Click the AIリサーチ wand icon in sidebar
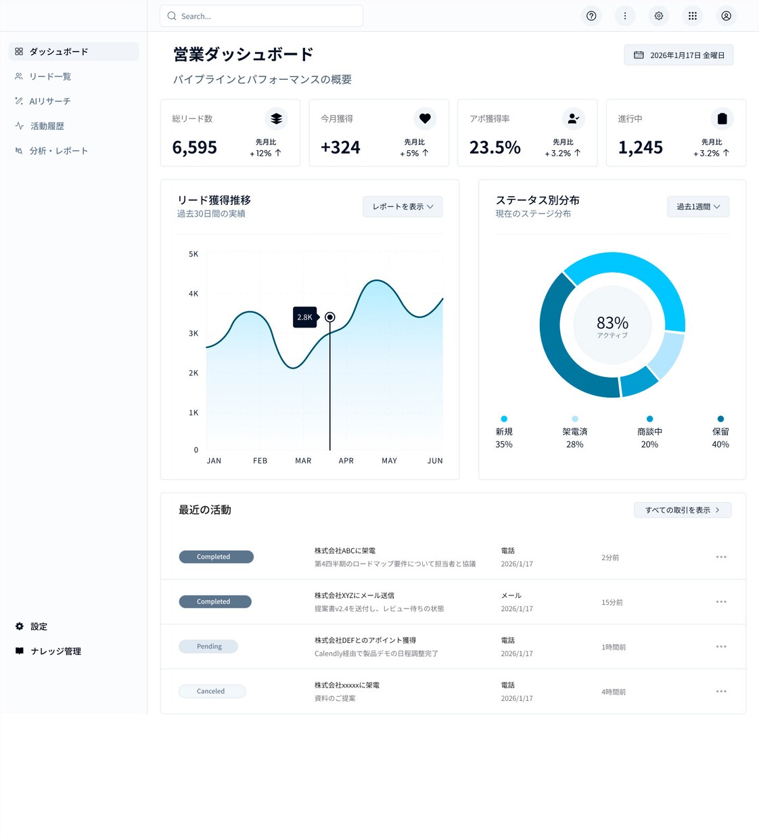 click(x=19, y=101)
